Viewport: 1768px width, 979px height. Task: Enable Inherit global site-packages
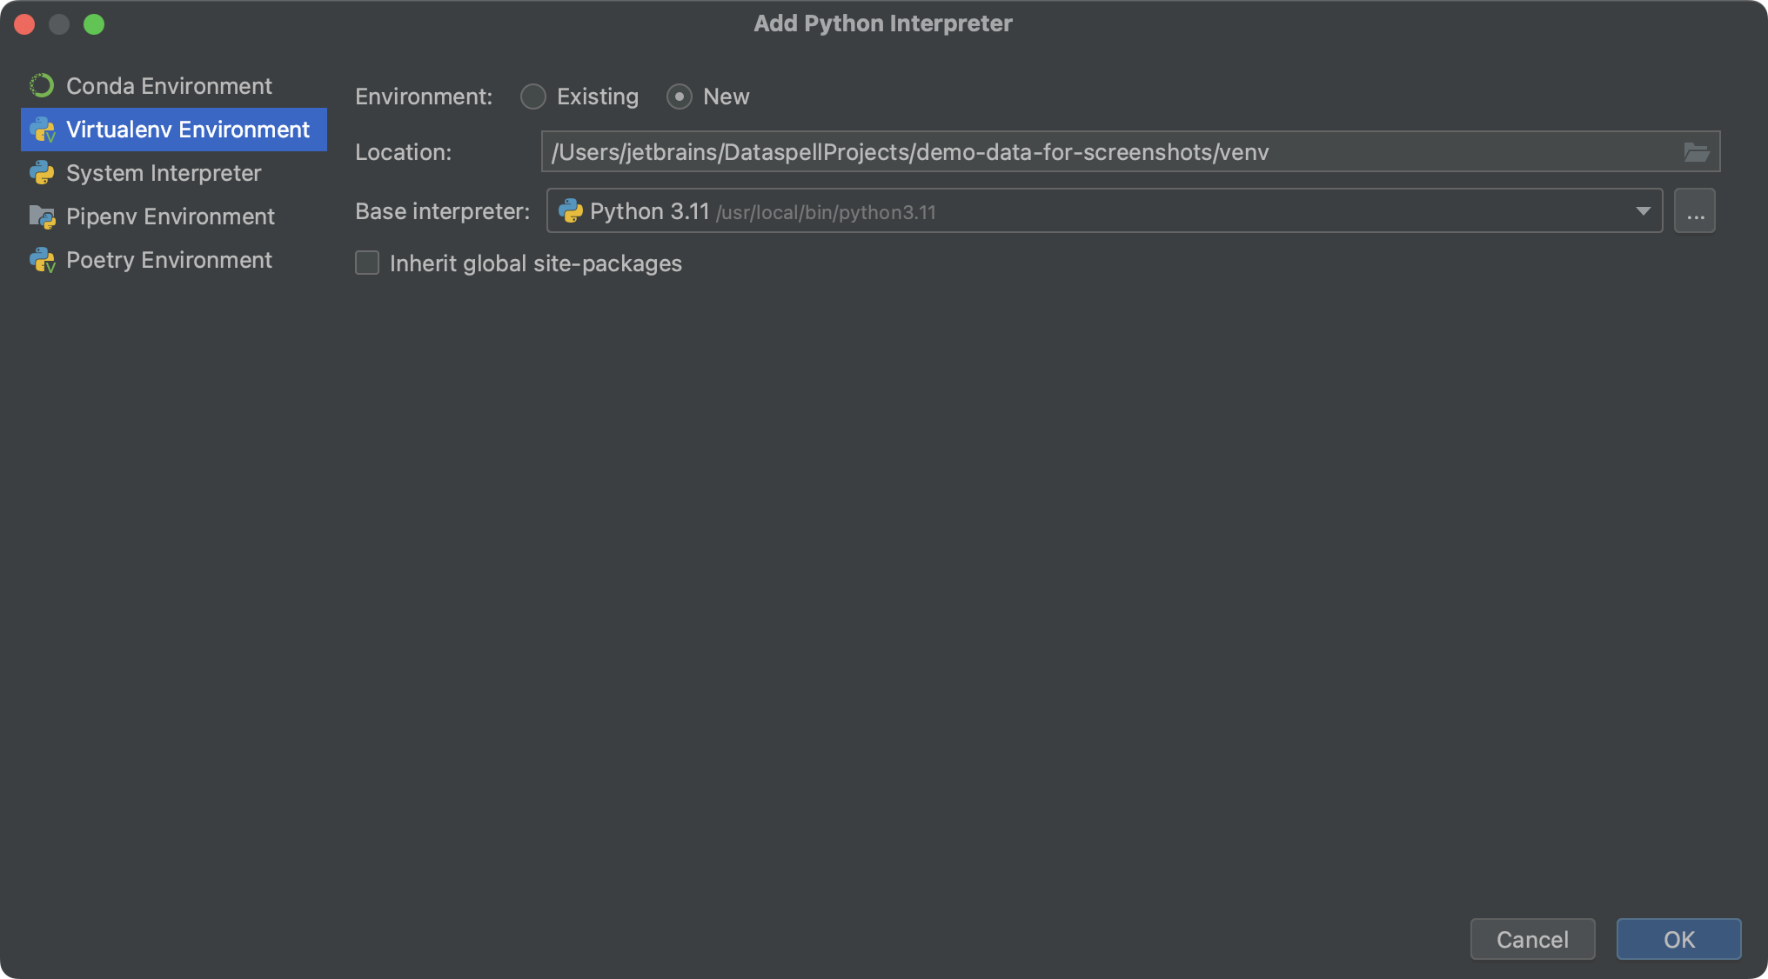366,263
